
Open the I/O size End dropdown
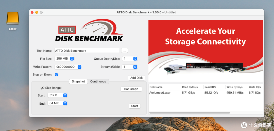pos(58,103)
